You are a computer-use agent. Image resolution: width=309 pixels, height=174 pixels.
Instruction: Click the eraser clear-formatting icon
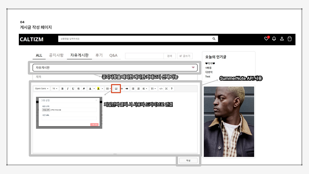[x=84, y=89]
